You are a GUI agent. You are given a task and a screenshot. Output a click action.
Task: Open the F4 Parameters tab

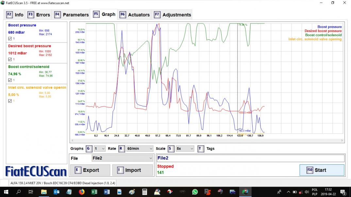point(72,15)
